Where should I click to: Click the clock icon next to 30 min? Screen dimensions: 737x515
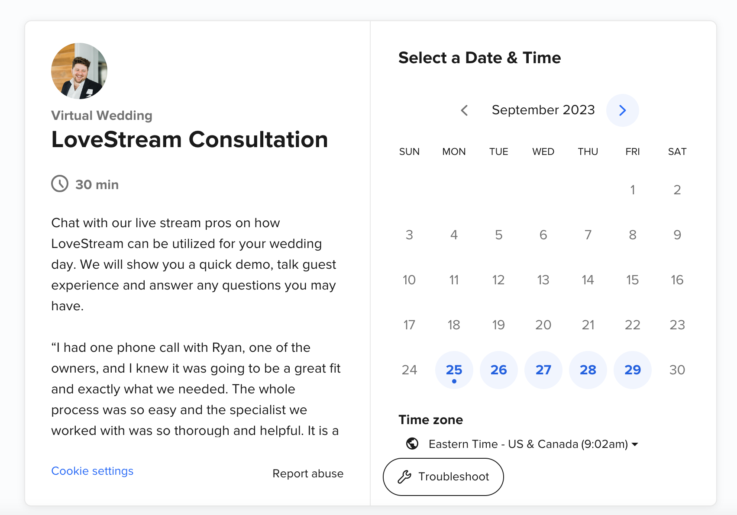point(60,184)
